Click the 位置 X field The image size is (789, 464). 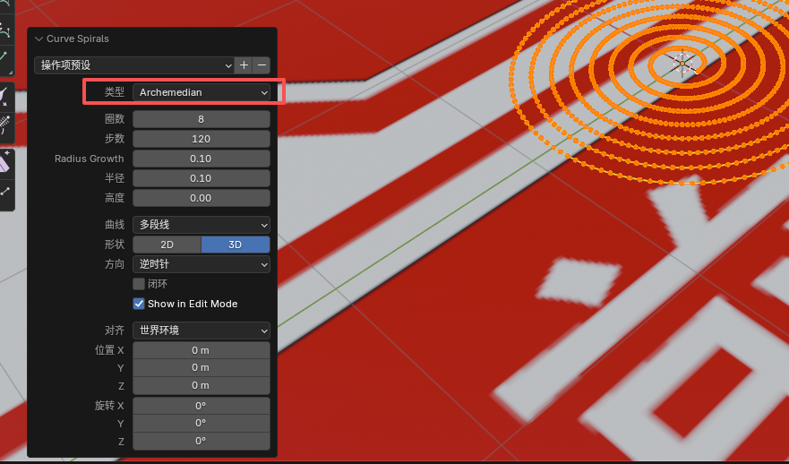[x=202, y=350]
